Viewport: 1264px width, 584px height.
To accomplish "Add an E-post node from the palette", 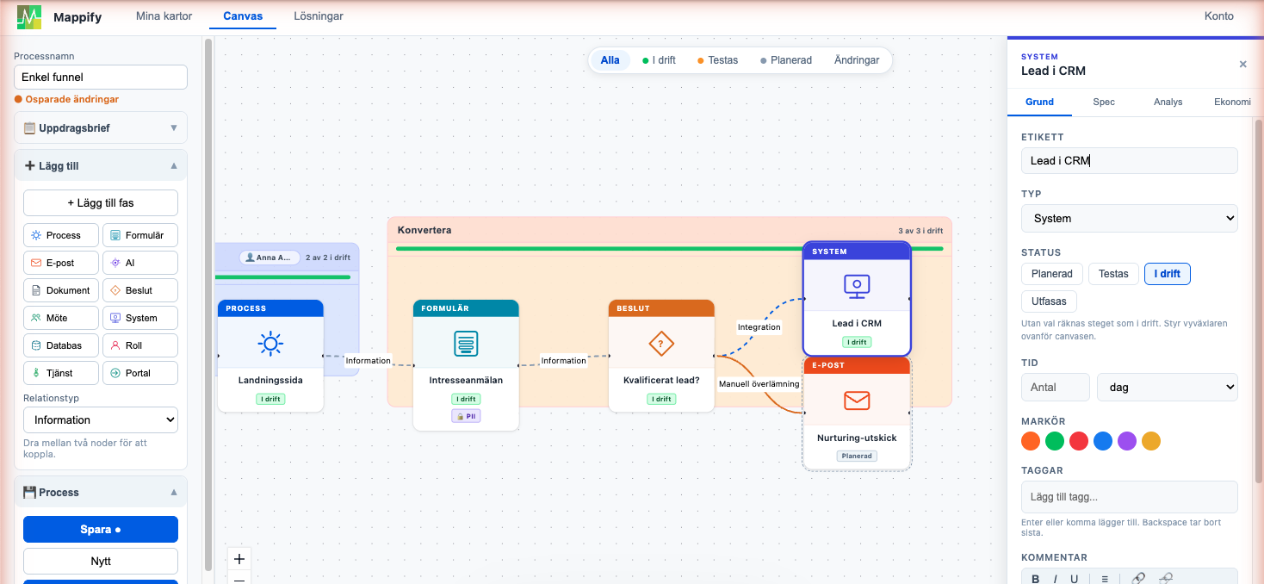I will (x=61, y=263).
